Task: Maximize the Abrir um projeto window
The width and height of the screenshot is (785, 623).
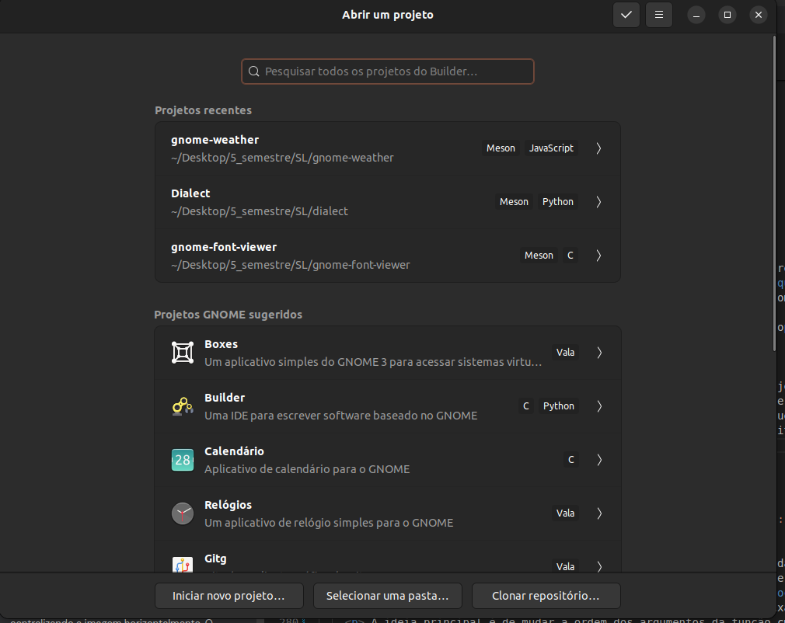Action: pos(727,15)
